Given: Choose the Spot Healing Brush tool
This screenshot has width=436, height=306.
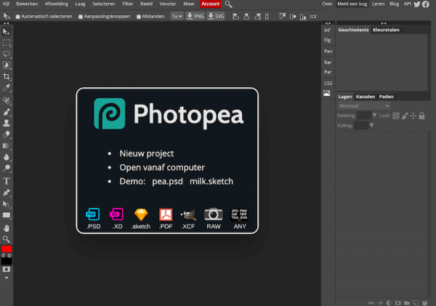Looking at the screenshot, I should point(6,100).
